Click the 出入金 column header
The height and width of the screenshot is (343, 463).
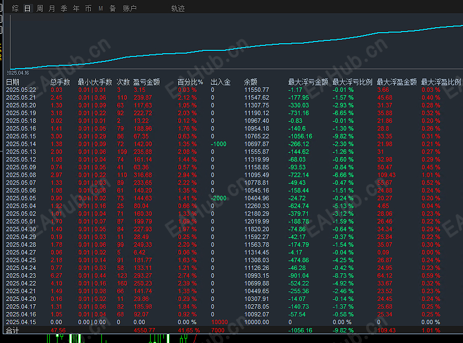point(220,82)
